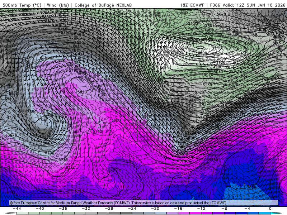Click the 5100 height contour label
287x215 pixels.
point(216,79)
